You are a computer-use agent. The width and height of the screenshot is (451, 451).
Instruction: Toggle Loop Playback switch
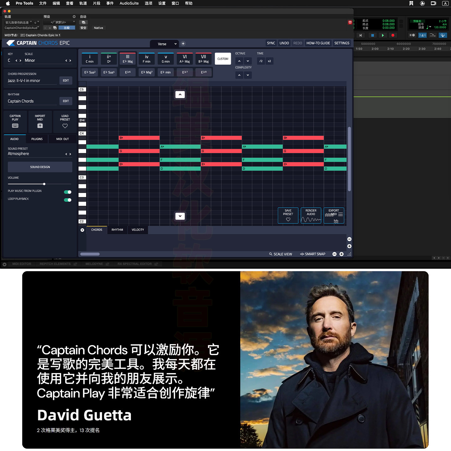click(68, 200)
